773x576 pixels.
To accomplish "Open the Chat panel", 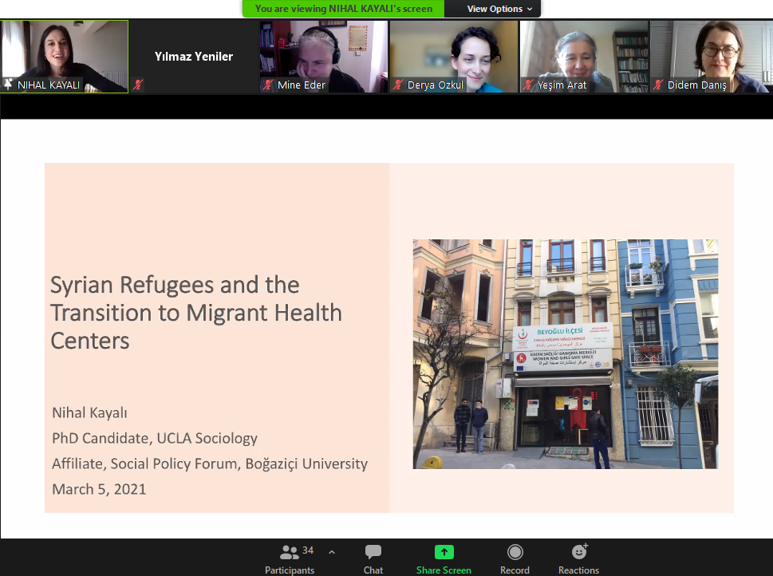I will click(373, 552).
